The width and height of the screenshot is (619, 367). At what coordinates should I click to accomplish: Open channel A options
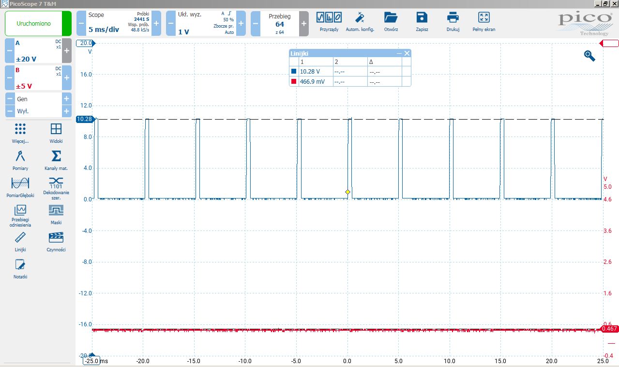(38, 50)
